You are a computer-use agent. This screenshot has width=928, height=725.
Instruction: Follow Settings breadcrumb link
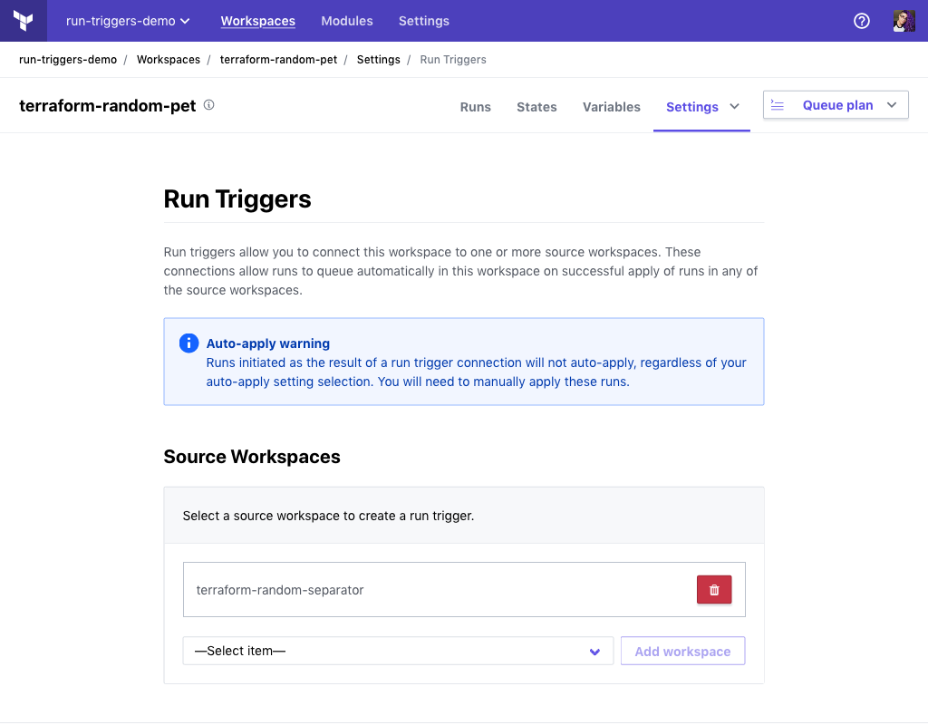pos(378,60)
